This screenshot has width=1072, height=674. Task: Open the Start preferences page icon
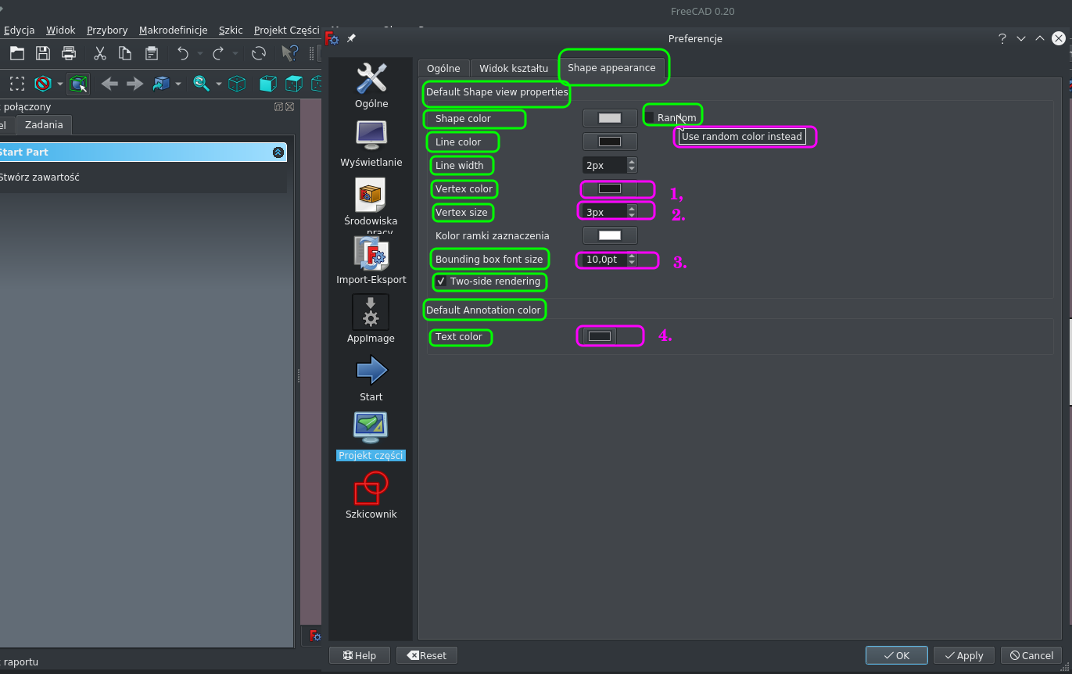[371, 370]
